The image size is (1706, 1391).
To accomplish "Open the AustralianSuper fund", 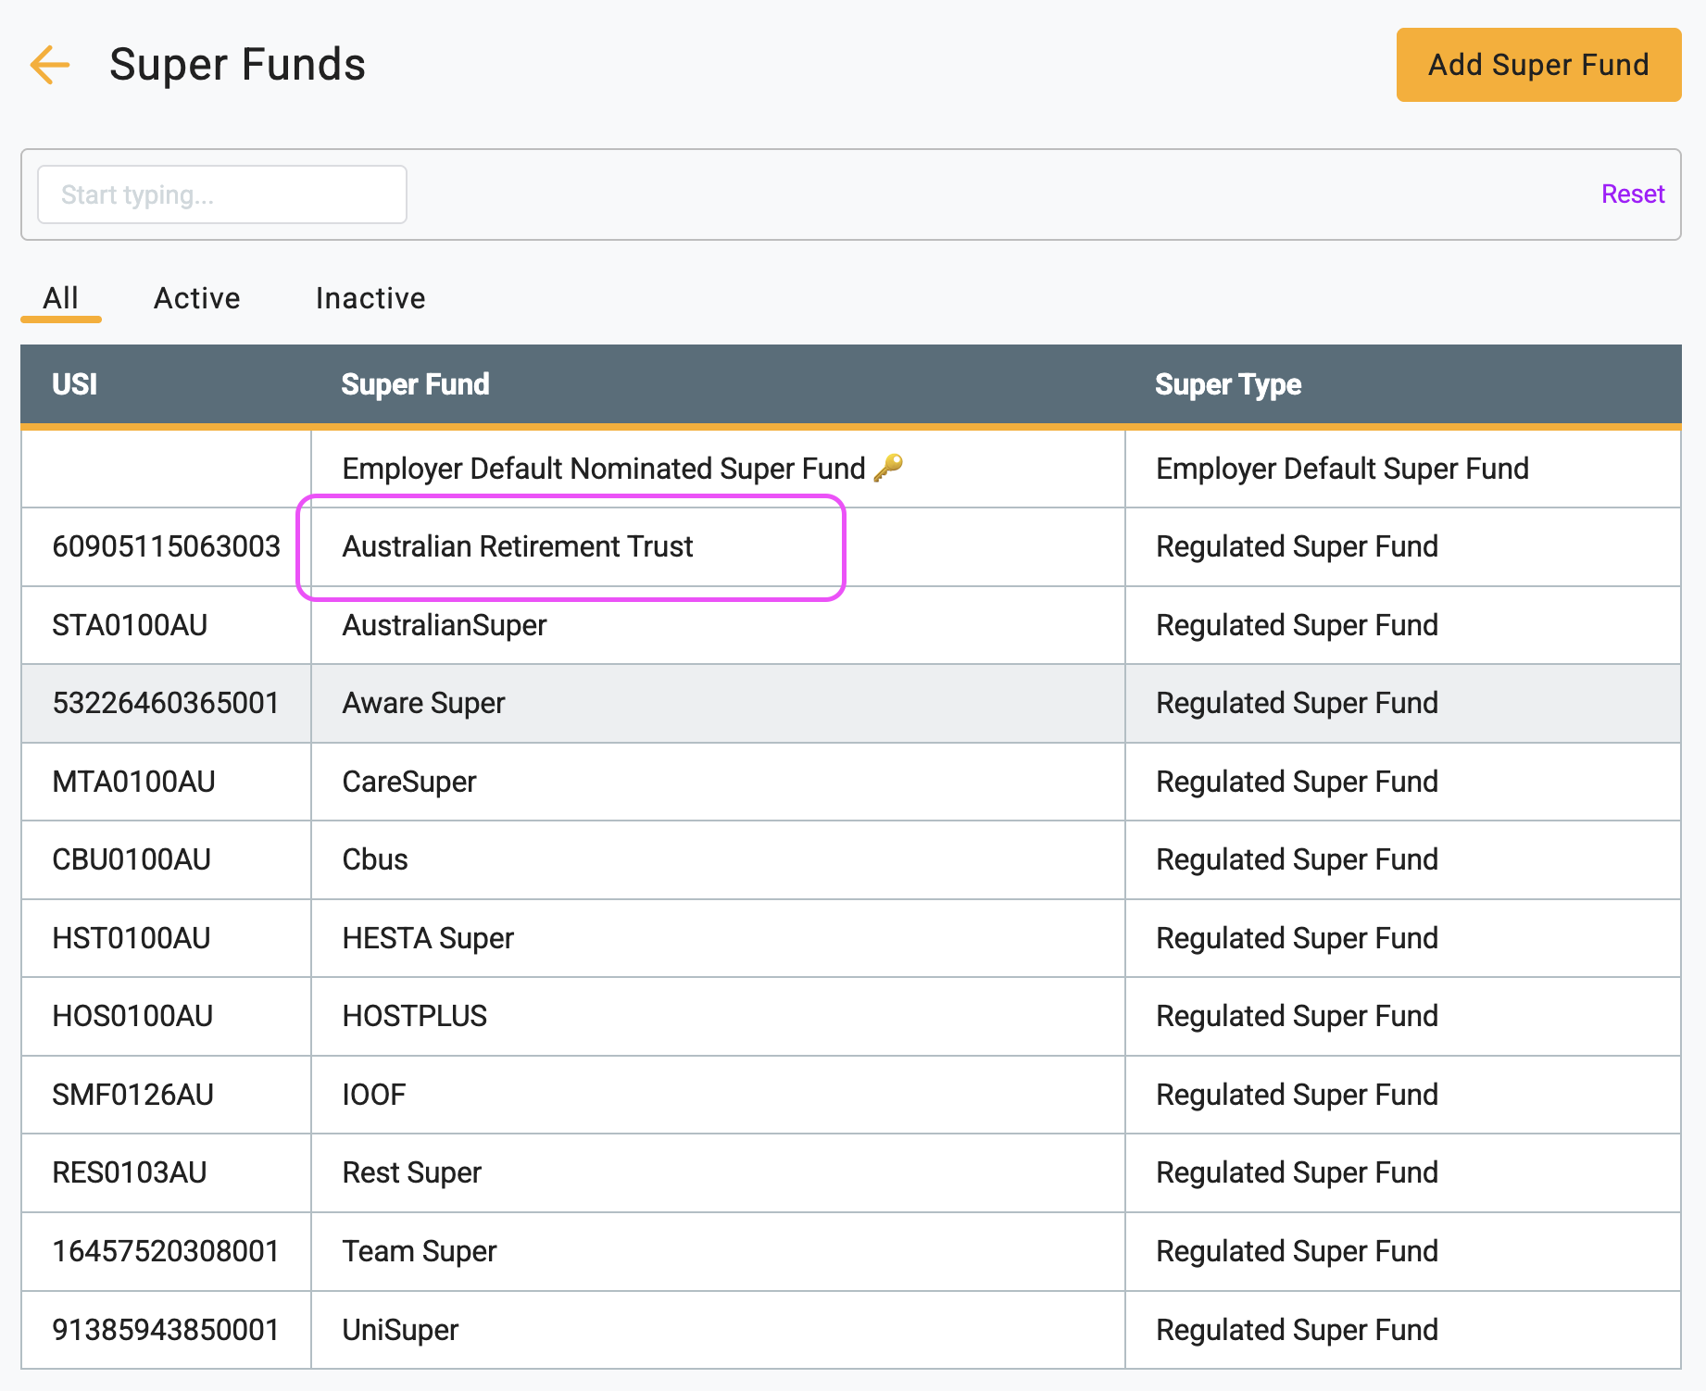I will click(x=445, y=625).
